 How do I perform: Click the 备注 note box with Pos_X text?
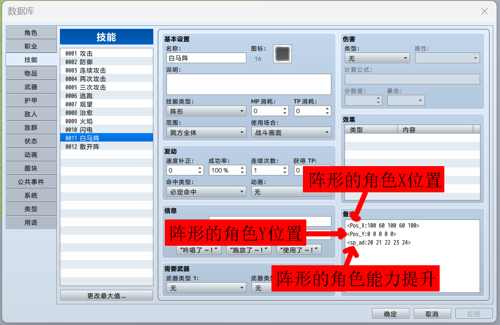412,256
